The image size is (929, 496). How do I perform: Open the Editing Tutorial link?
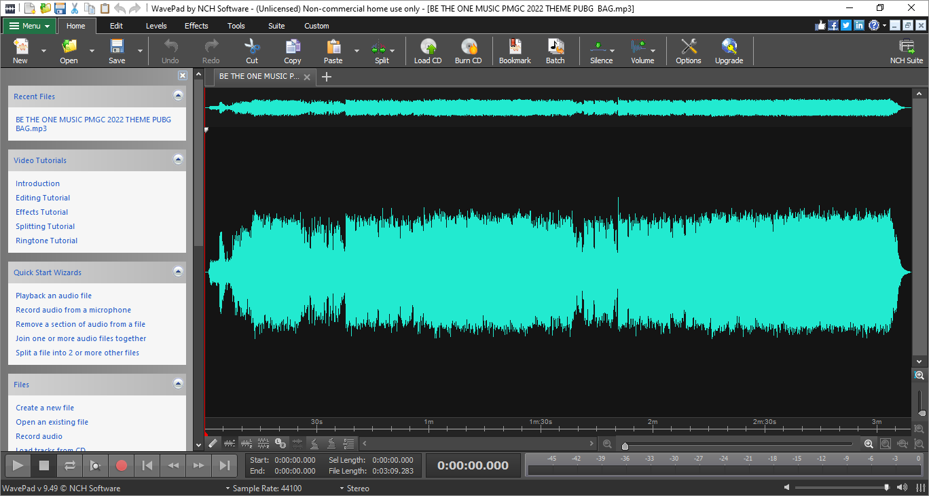pos(43,198)
